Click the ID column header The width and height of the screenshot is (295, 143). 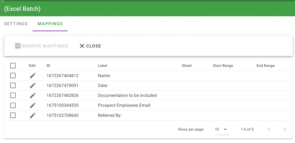pos(48,66)
